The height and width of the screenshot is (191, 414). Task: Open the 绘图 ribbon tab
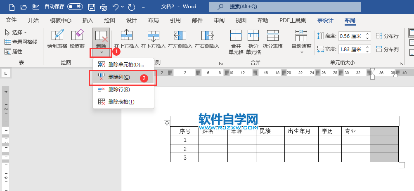click(109, 20)
